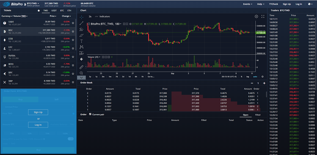Favorite the ETH ticker with its star

click(73, 40)
